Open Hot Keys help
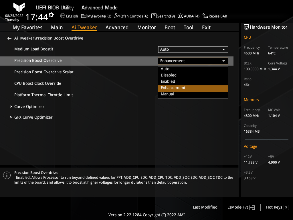The height and width of the screenshot is (220, 293). pos(278,207)
